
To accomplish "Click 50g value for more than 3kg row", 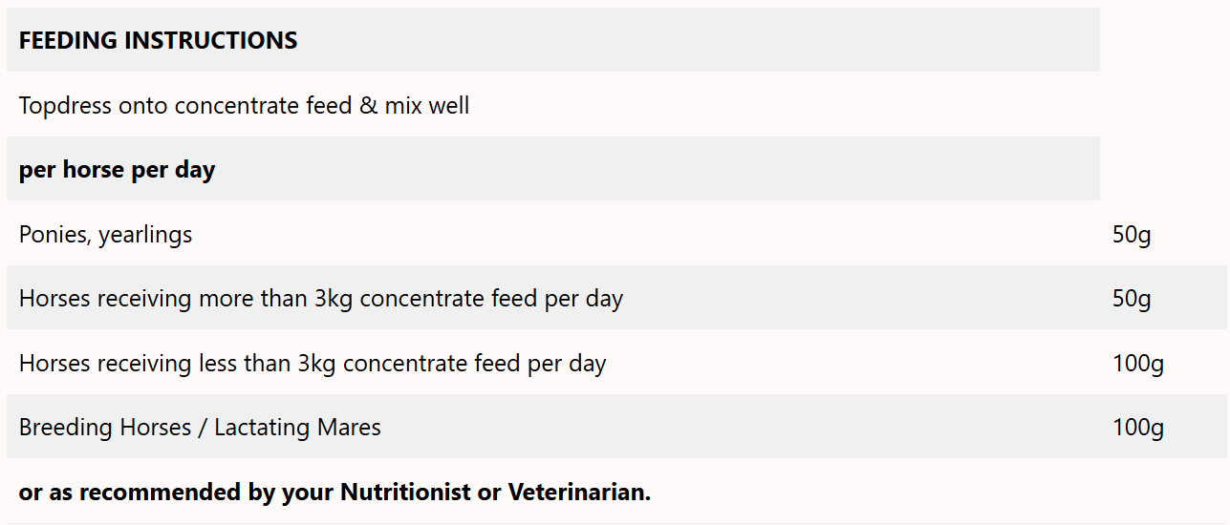I will pos(1132,299).
